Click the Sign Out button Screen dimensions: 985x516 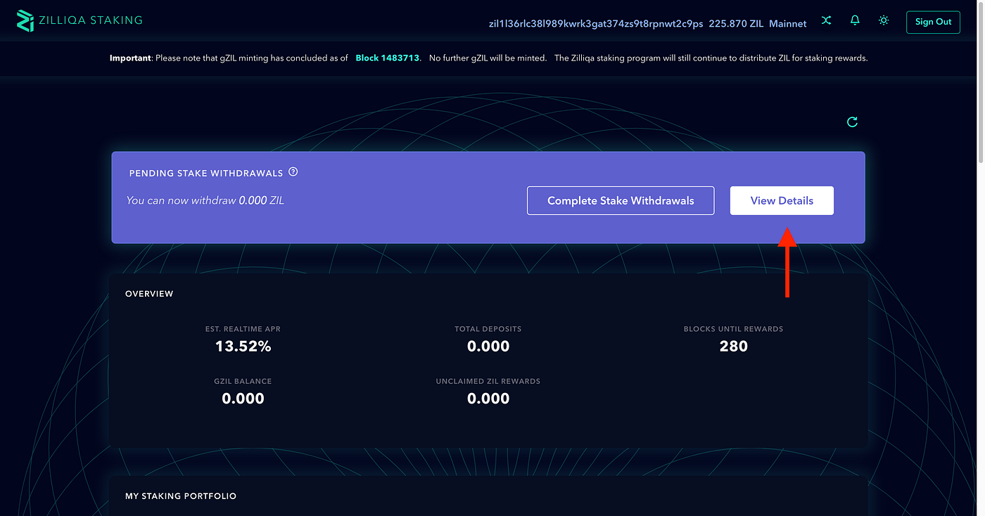933,22
